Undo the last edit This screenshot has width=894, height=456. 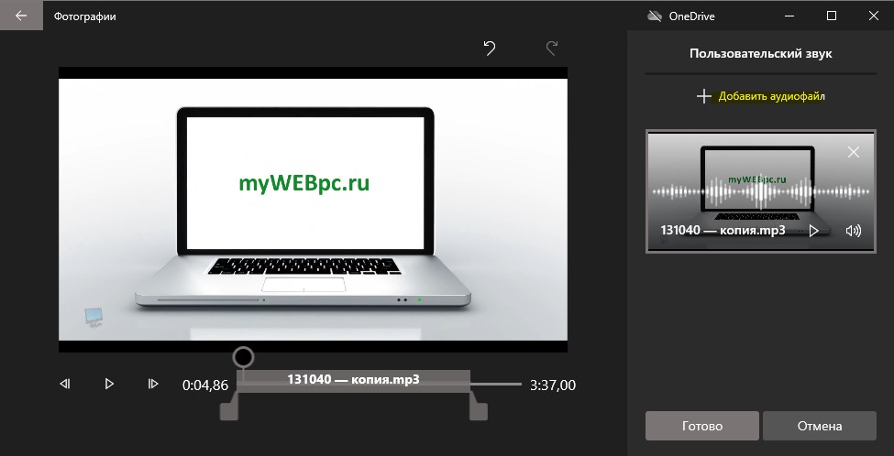pyautogui.click(x=490, y=49)
